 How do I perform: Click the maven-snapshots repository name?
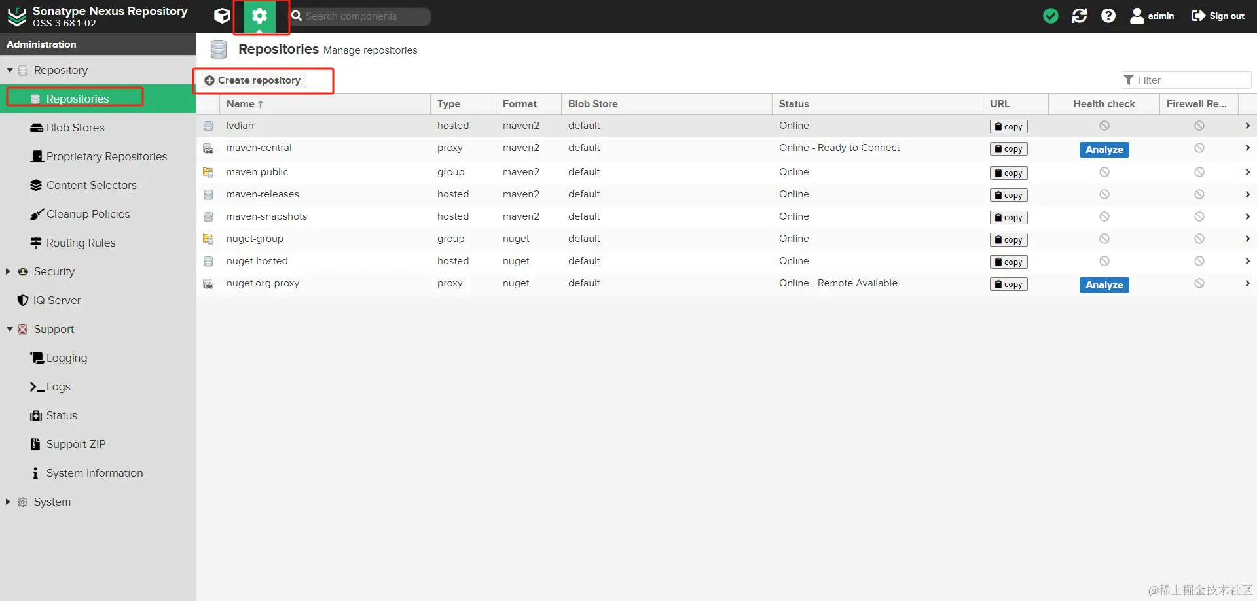pos(266,216)
